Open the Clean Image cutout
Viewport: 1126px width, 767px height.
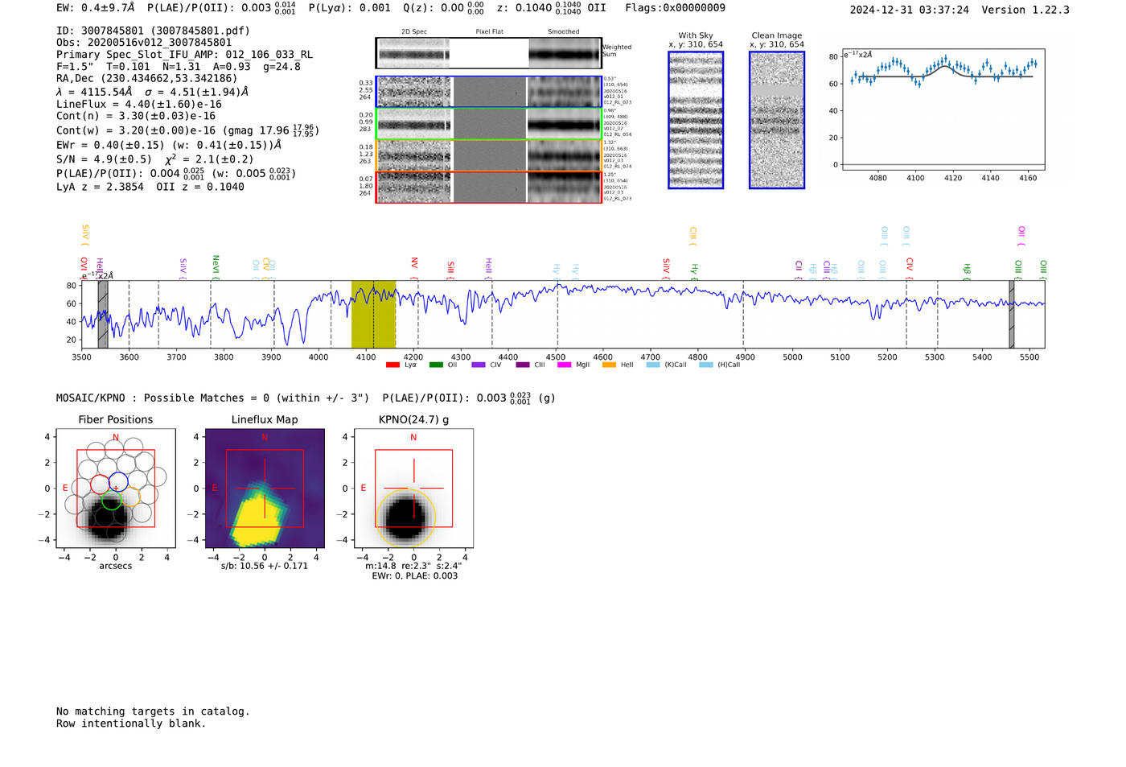point(777,121)
